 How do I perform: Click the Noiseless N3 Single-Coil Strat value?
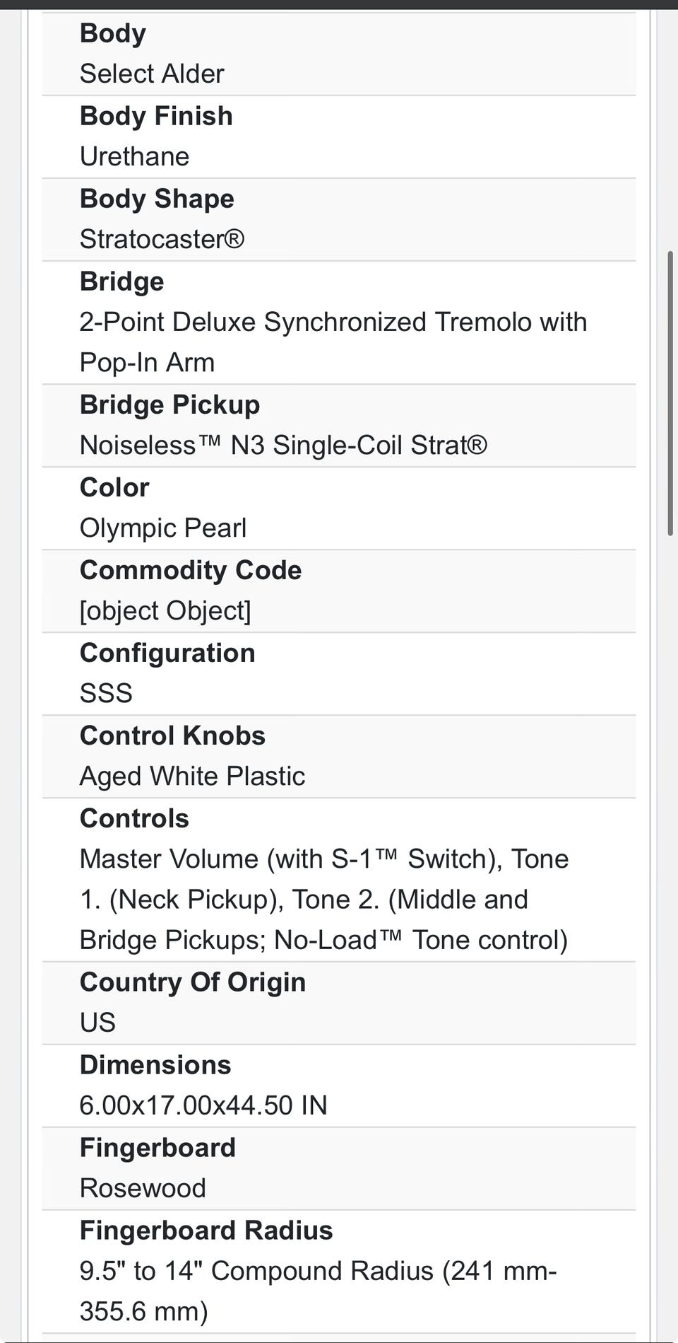pos(283,446)
